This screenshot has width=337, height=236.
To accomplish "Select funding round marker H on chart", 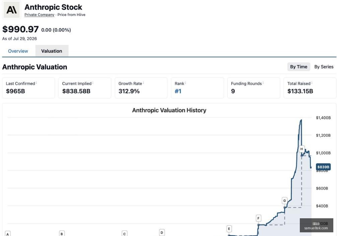I will [x=301, y=149].
